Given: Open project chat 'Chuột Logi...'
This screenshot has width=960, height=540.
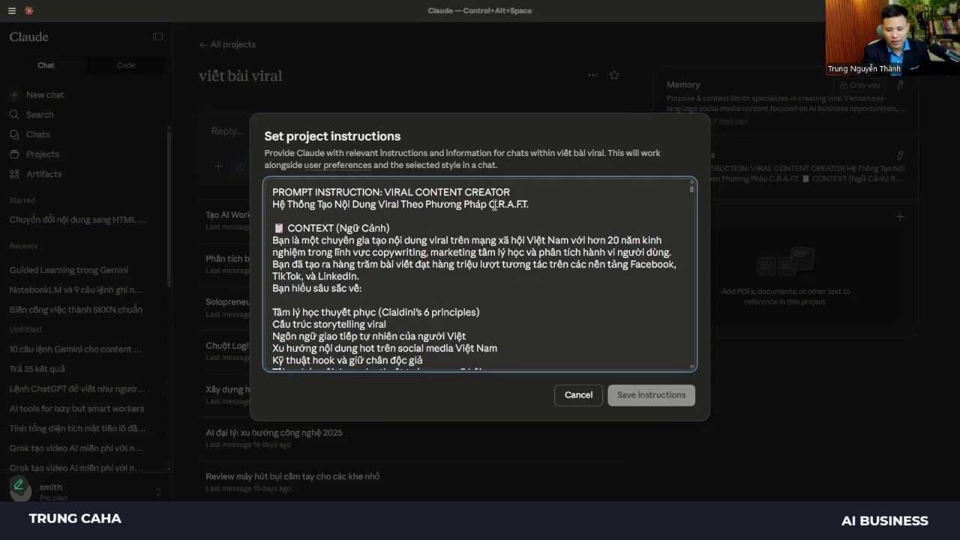Looking at the screenshot, I should (228, 350).
